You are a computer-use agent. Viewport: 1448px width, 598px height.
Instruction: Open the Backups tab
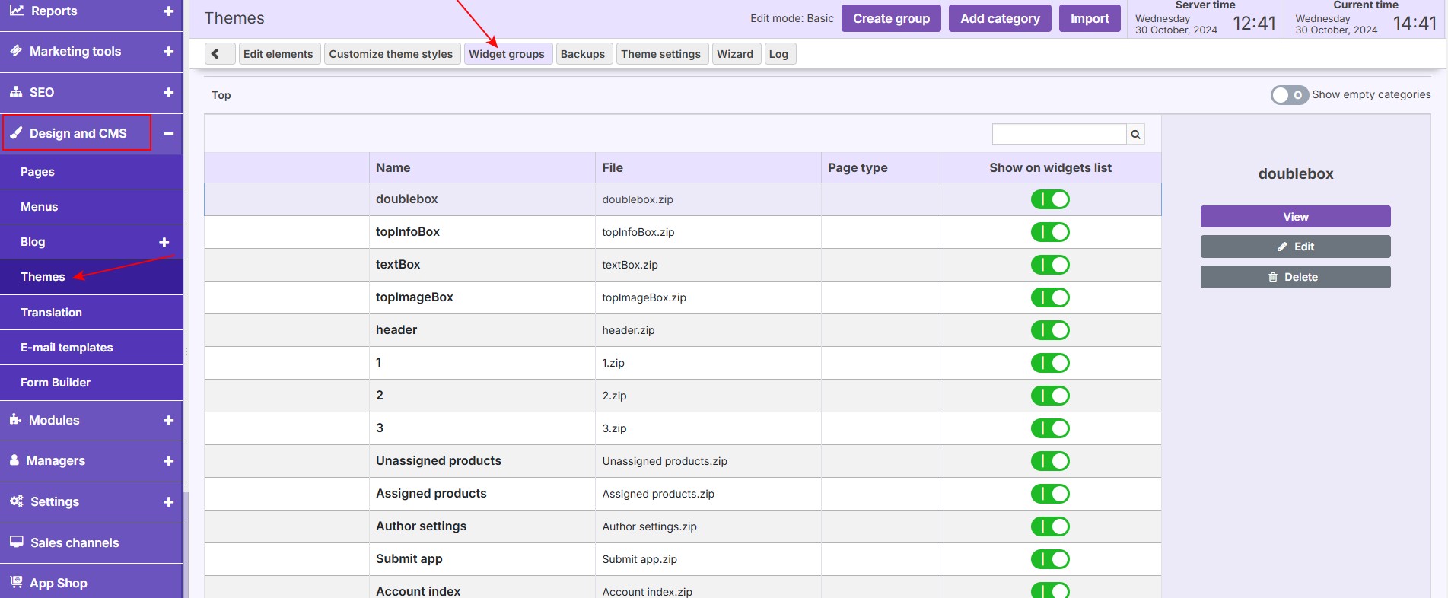click(x=583, y=53)
